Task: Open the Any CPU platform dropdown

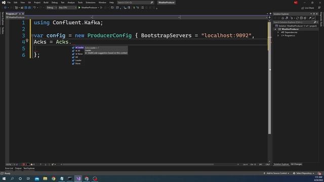Action: [x=67, y=8]
